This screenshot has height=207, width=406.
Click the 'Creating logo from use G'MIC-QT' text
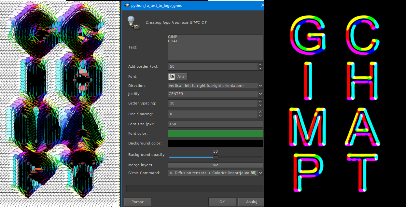click(x=176, y=22)
